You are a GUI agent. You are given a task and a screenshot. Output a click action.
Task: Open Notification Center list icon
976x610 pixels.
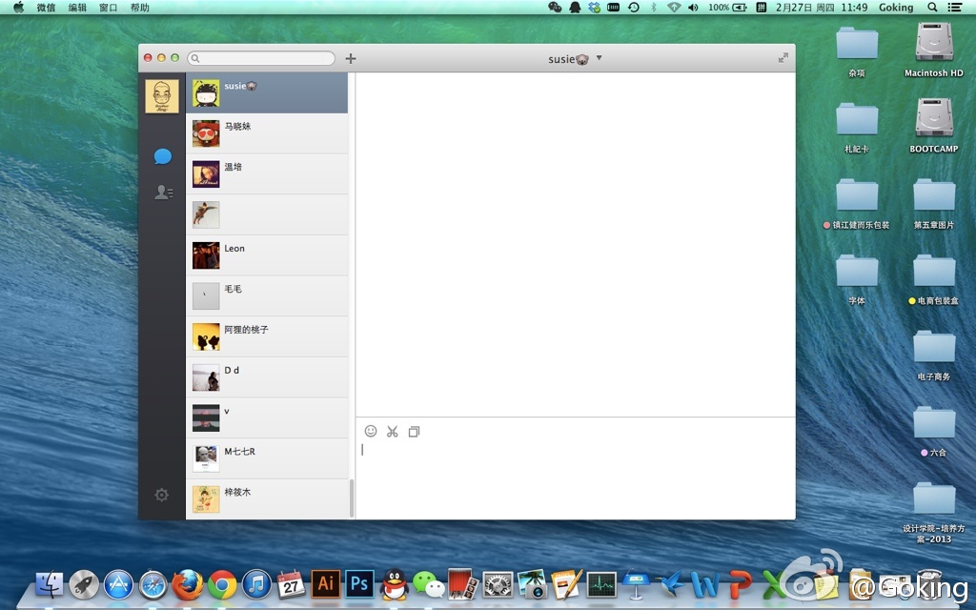[953, 8]
